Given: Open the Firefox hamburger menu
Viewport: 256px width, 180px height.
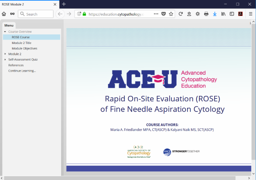Looking at the screenshot, I should [251, 14].
